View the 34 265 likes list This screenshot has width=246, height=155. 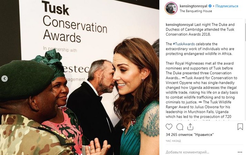click(x=190, y=135)
